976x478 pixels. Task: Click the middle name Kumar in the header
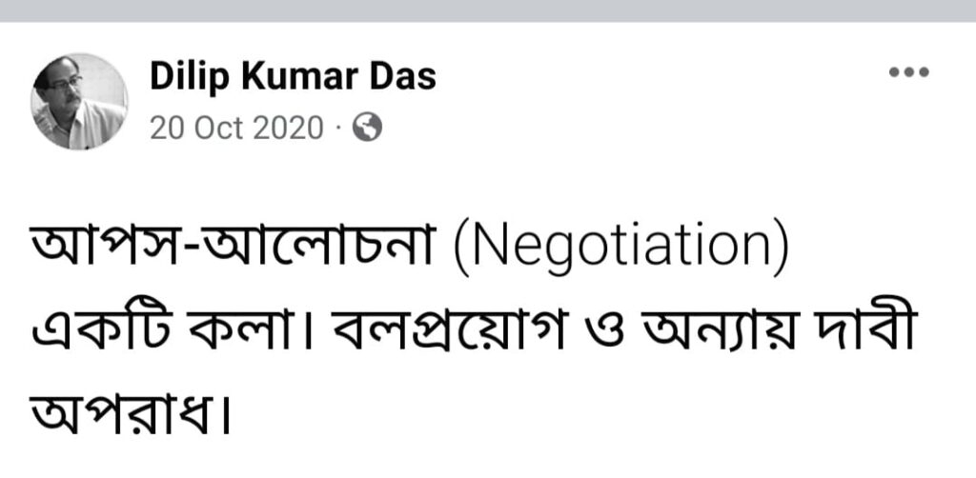click(293, 77)
